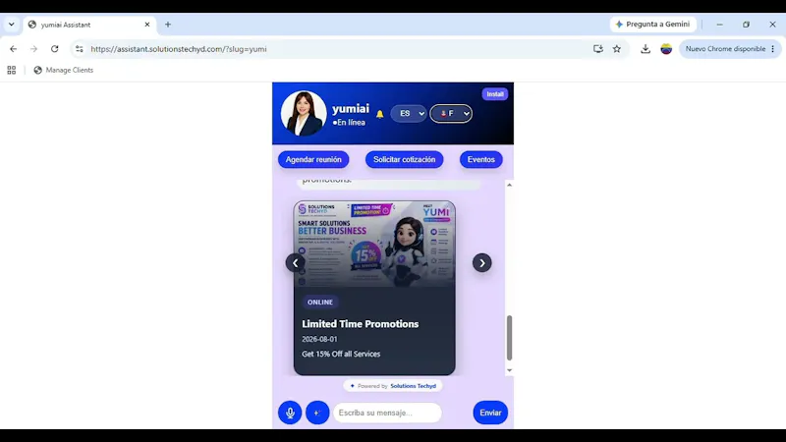Install app icon in address bar
The height and width of the screenshot is (442, 786).
point(598,49)
